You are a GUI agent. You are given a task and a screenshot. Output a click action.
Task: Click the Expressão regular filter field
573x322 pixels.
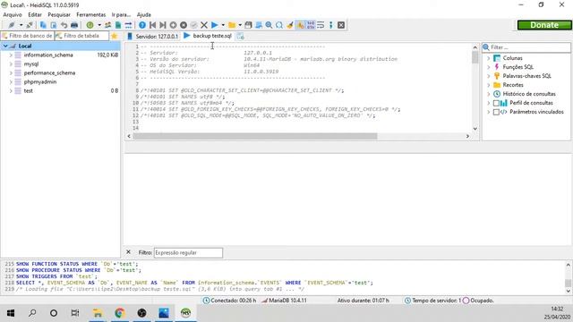[188, 252]
